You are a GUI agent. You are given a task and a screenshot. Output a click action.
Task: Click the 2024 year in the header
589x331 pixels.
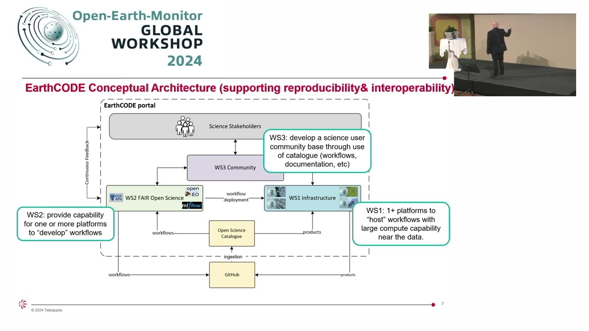[x=185, y=61]
